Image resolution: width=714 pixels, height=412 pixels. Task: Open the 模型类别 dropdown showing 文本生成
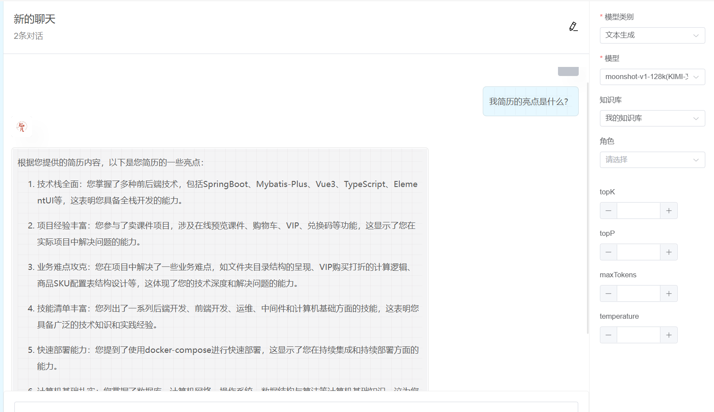652,35
